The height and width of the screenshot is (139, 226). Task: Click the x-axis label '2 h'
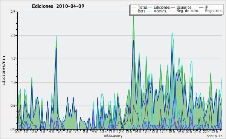click(34, 131)
